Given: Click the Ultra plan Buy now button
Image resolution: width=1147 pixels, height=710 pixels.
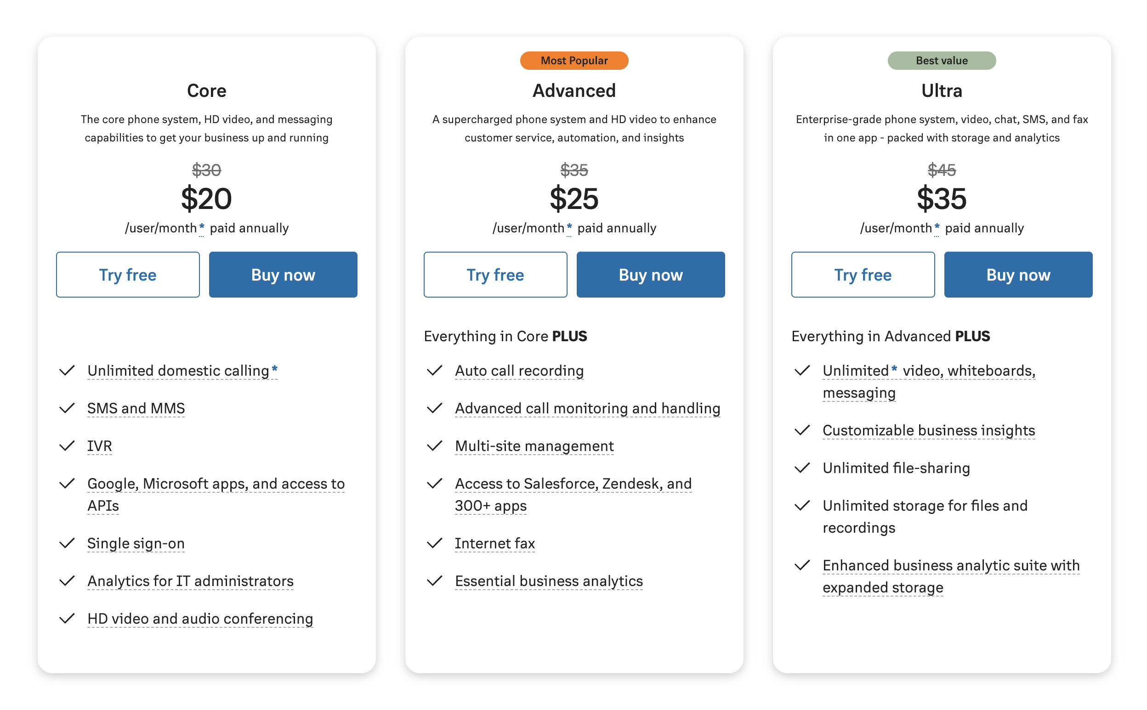Looking at the screenshot, I should [1018, 274].
